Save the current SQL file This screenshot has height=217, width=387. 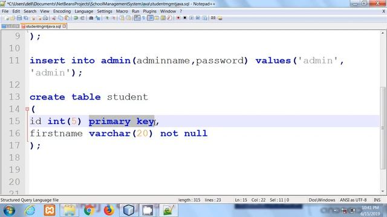point(19,18)
